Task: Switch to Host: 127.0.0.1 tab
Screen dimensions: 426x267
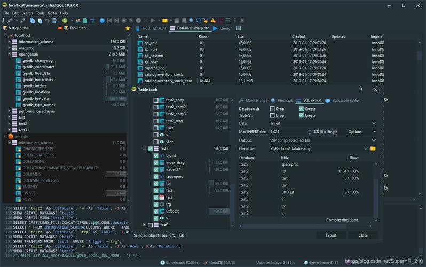Action: coord(151,28)
